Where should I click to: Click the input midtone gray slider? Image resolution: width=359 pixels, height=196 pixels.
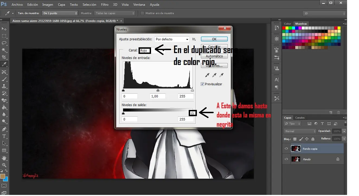pos(158,90)
